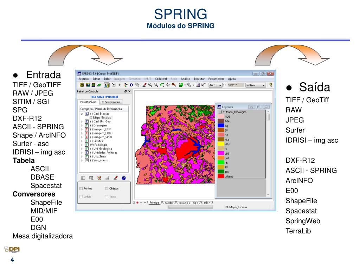Expand the Uso_Terra category
This screenshot has width=360, height=270.
(82, 156)
